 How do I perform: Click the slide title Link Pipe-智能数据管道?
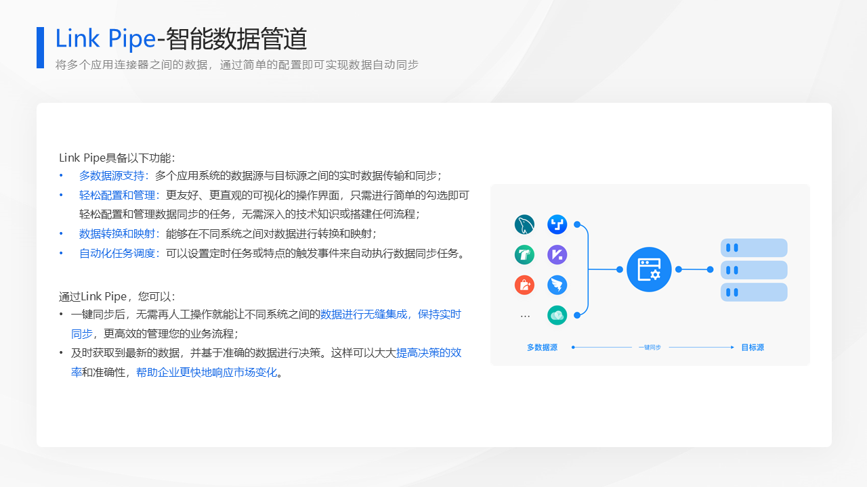181,39
